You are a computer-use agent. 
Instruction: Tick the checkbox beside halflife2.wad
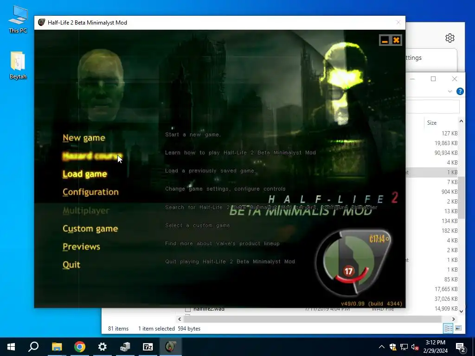tap(188, 309)
